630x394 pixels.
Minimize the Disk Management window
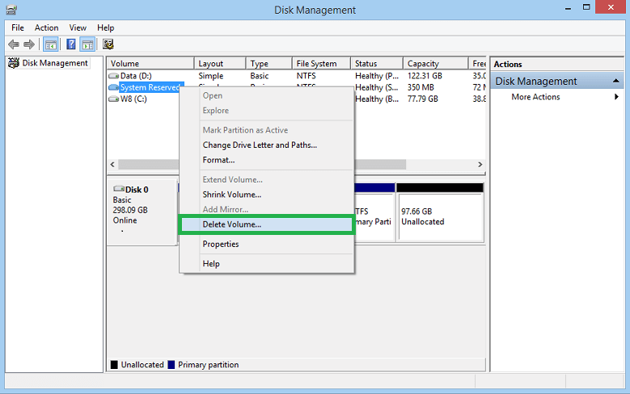pos(568,8)
